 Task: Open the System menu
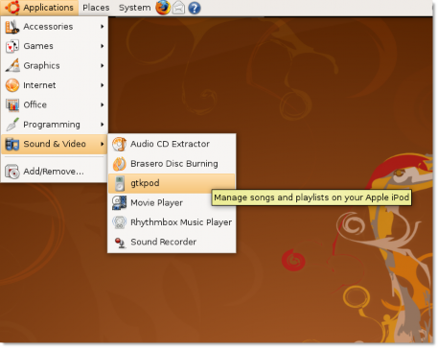134,8
